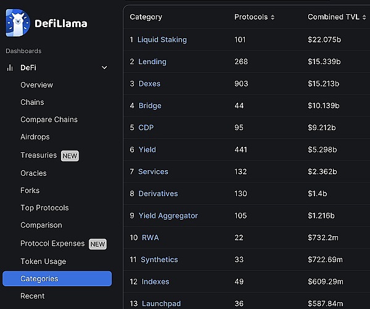The image size is (370, 309).
Task: Sort by Protocols column arrows
Action: [273, 17]
